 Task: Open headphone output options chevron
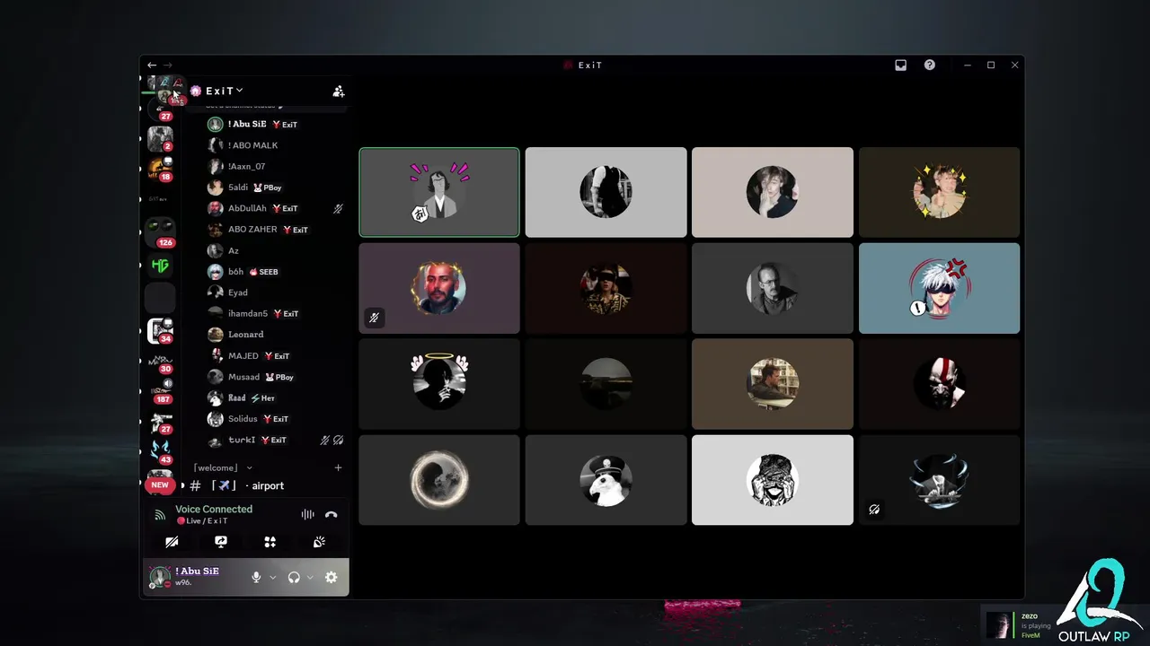click(x=310, y=577)
